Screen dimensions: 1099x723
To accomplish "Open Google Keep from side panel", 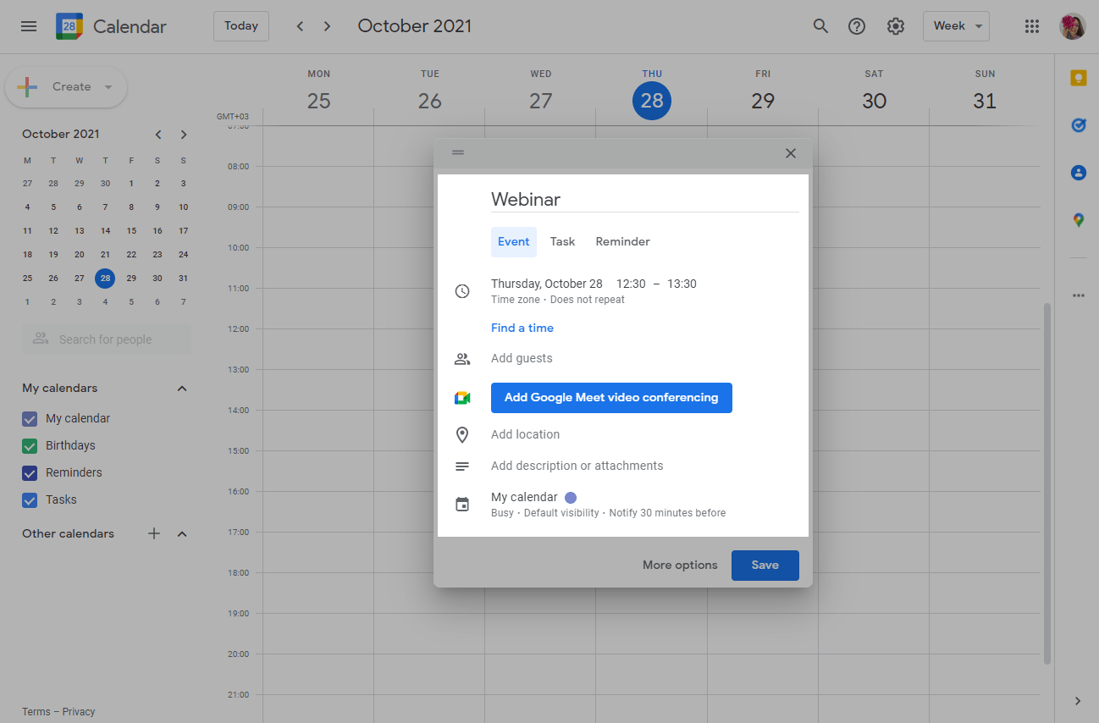I will [1078, 79].
